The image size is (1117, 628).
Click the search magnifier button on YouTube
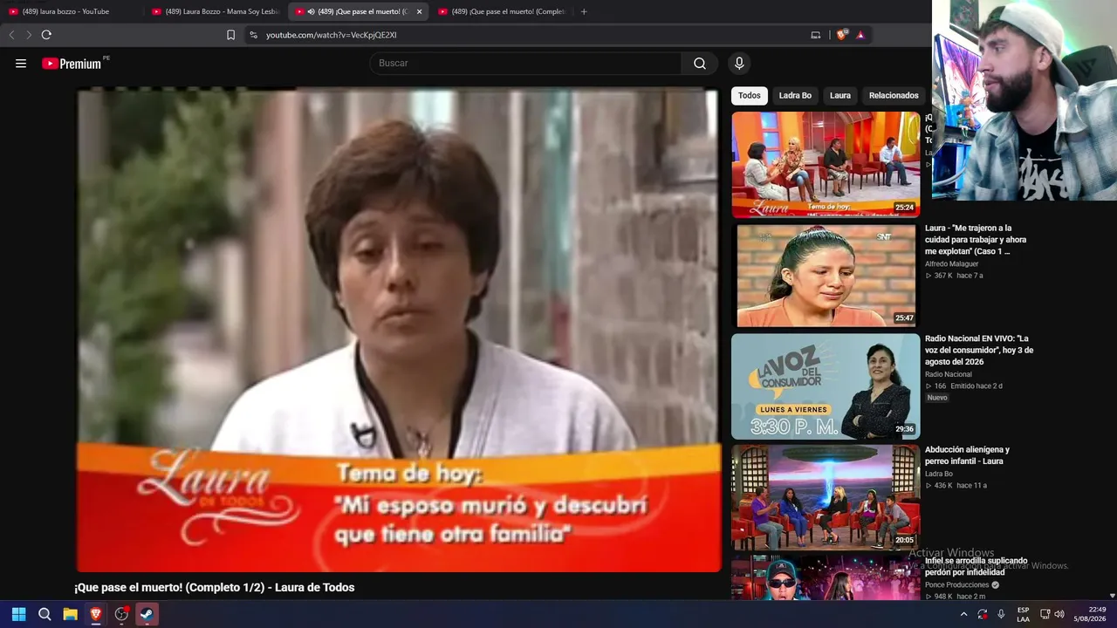(700, 64)
